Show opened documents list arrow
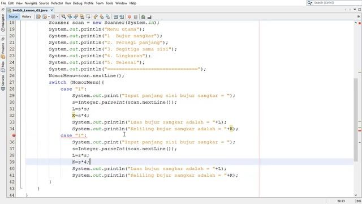 355,10
